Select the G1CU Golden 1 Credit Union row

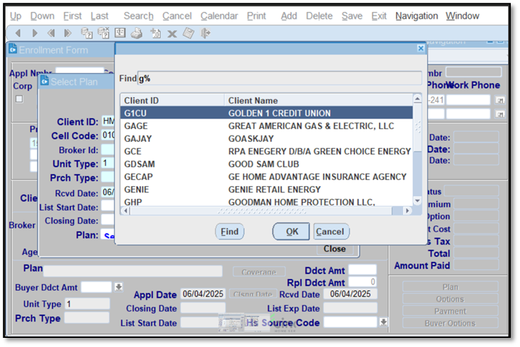(267, 113)
